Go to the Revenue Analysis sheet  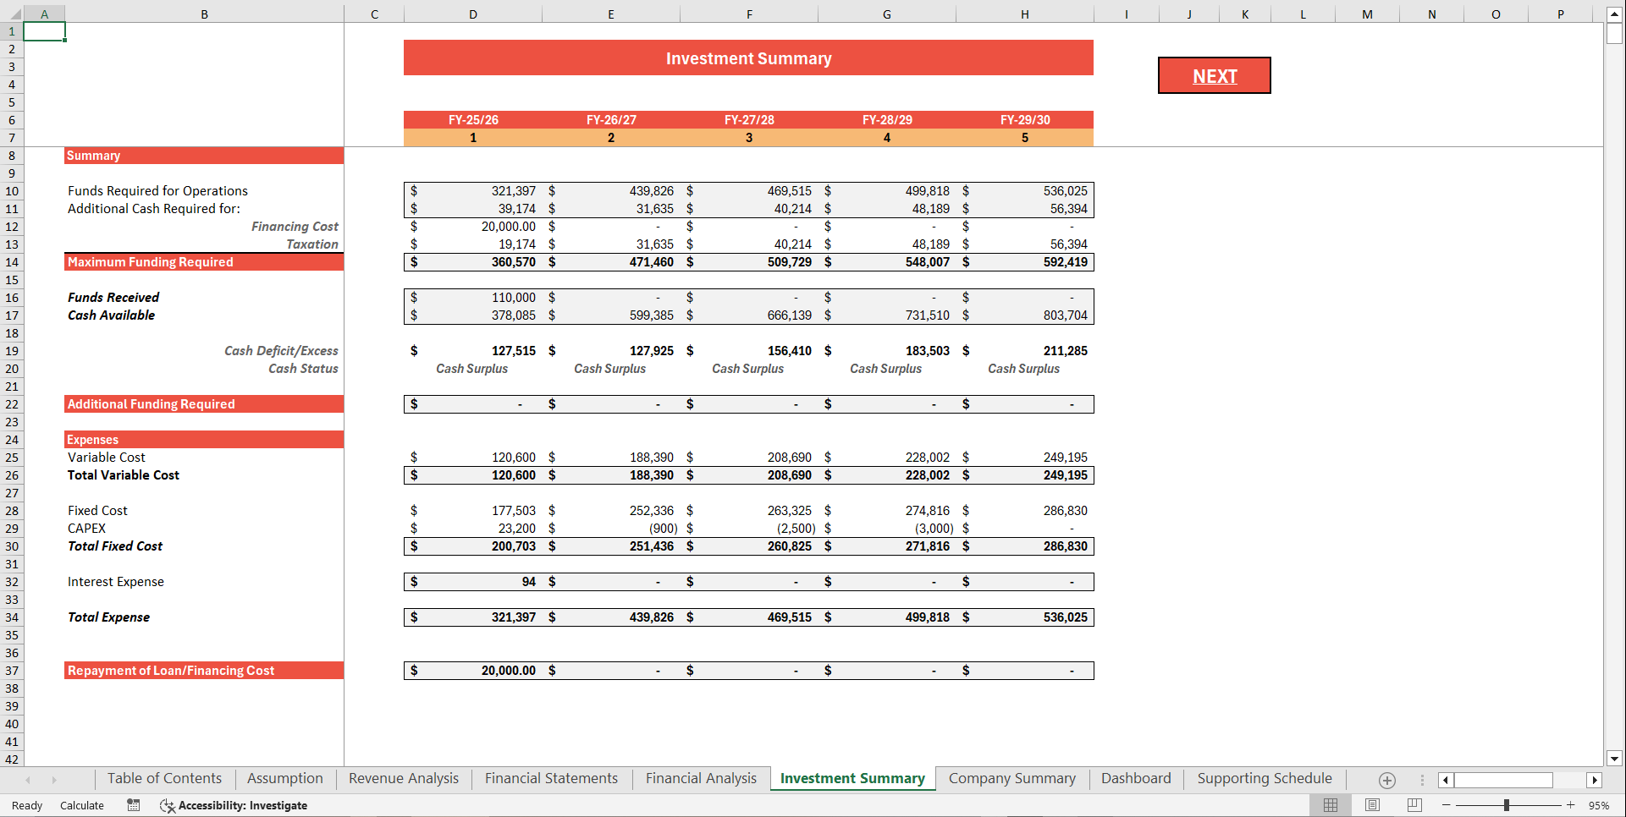[x=402, y=778]
